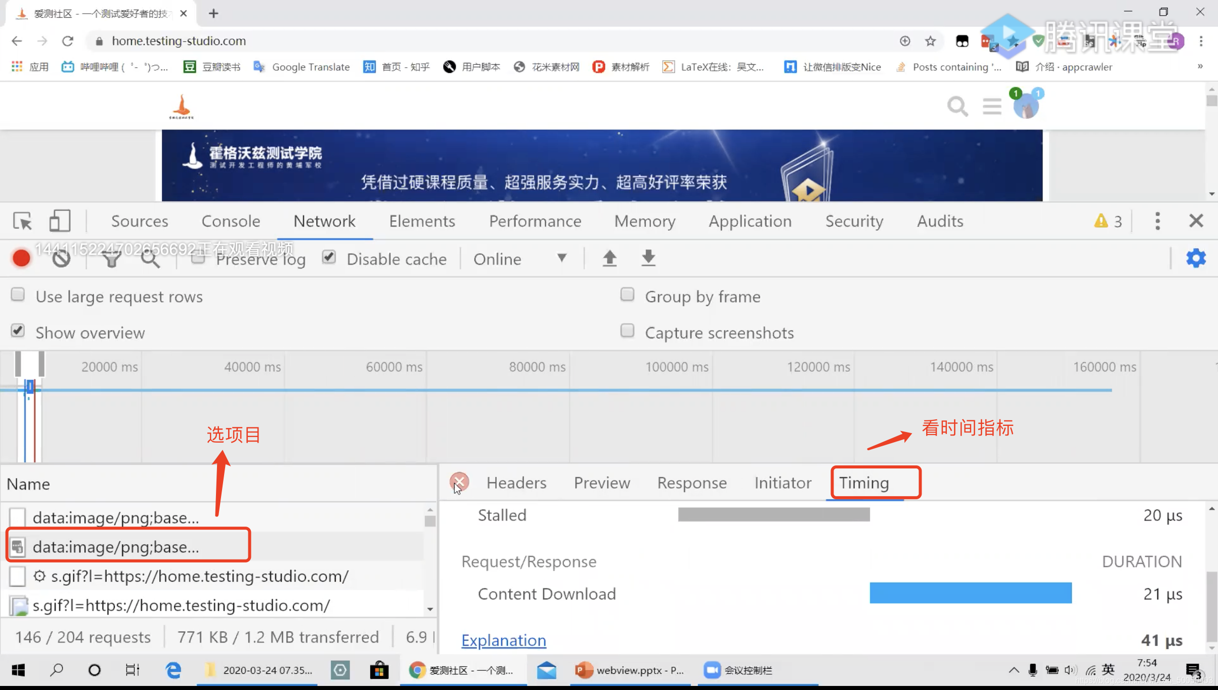This screenshot has width=1218, height=690.
Task: Toggle the device toolbar
Action: [60, 221]
